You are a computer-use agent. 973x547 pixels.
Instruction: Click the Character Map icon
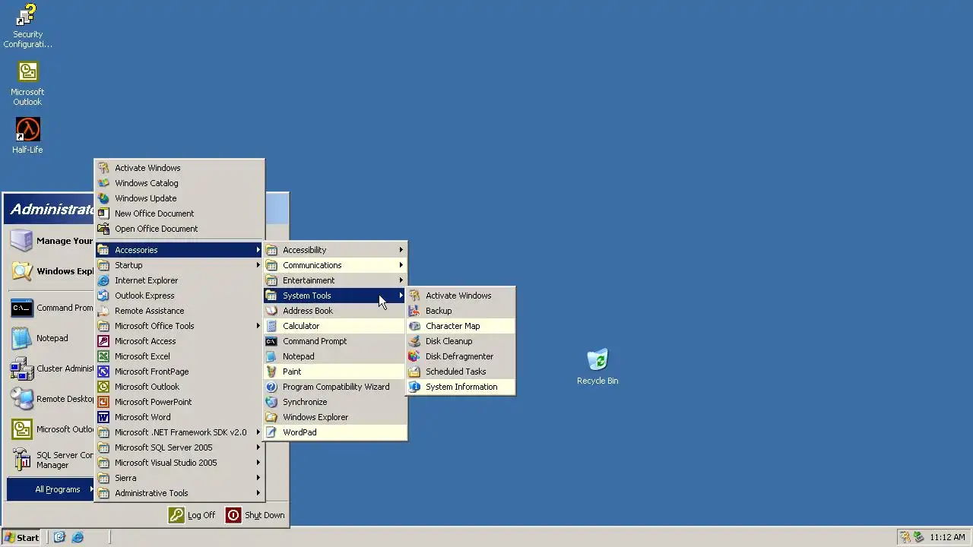(x=414, y=326)
